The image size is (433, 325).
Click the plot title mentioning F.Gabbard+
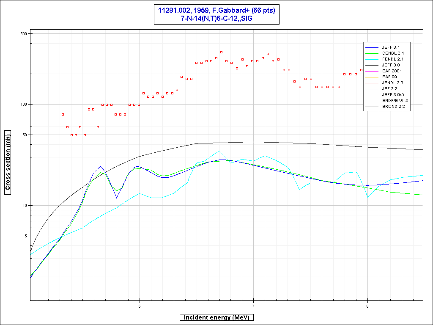point(216,10)
